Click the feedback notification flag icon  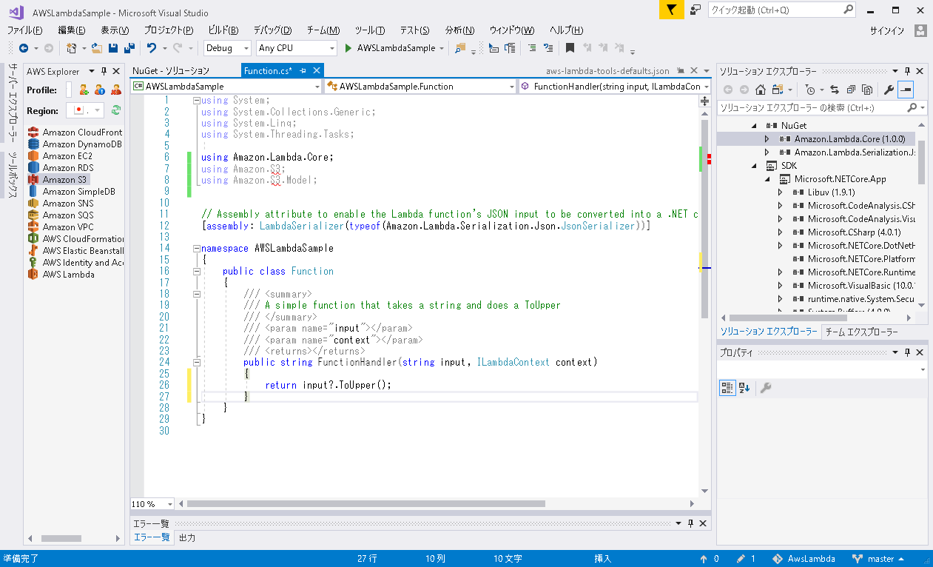[x=670, y=10]
